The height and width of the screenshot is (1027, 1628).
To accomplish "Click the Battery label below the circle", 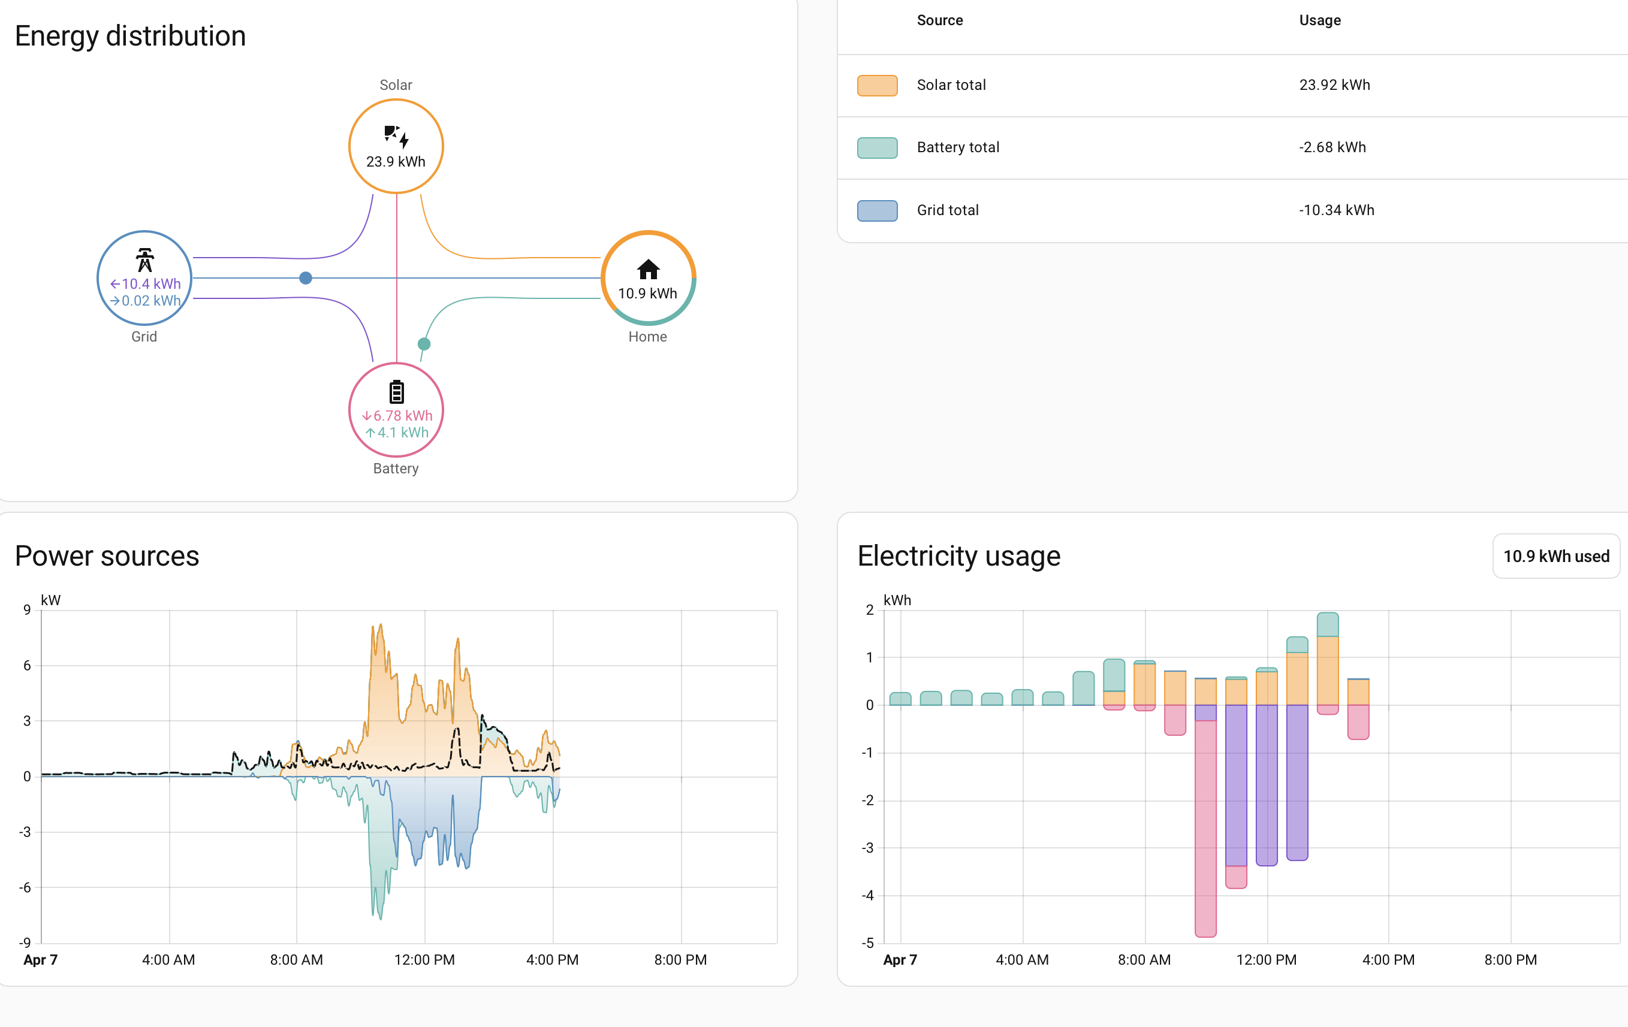I will click(396, 468).
